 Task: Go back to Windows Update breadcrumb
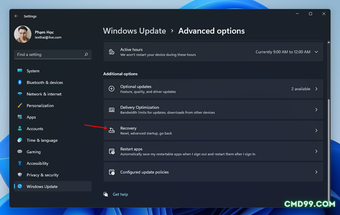[x=135, y=31]
